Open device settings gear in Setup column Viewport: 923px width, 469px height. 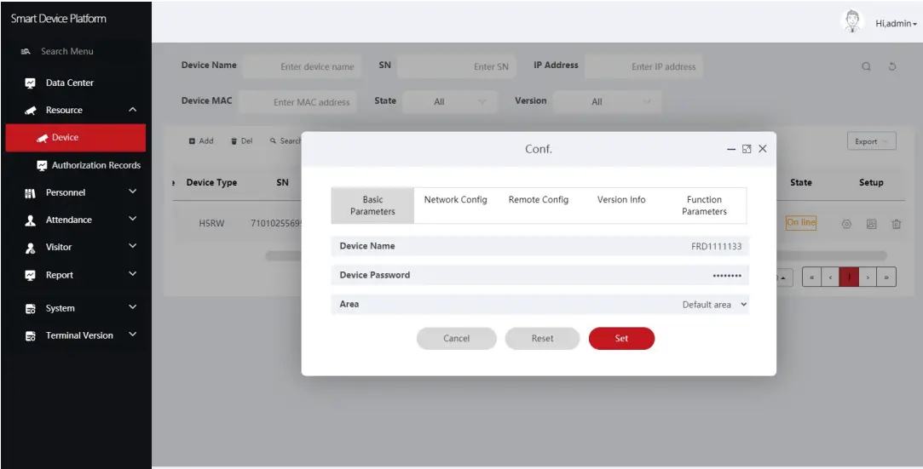846,224
